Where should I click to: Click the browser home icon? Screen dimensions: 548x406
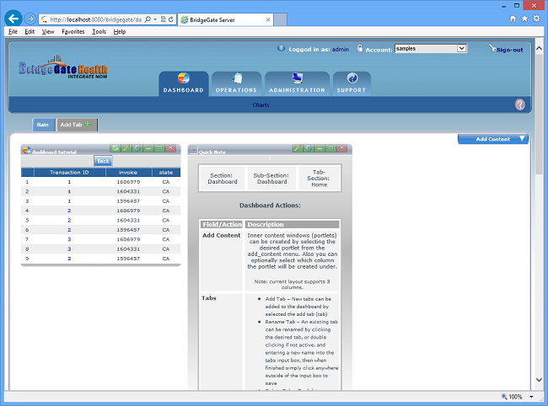click(513, 18)
